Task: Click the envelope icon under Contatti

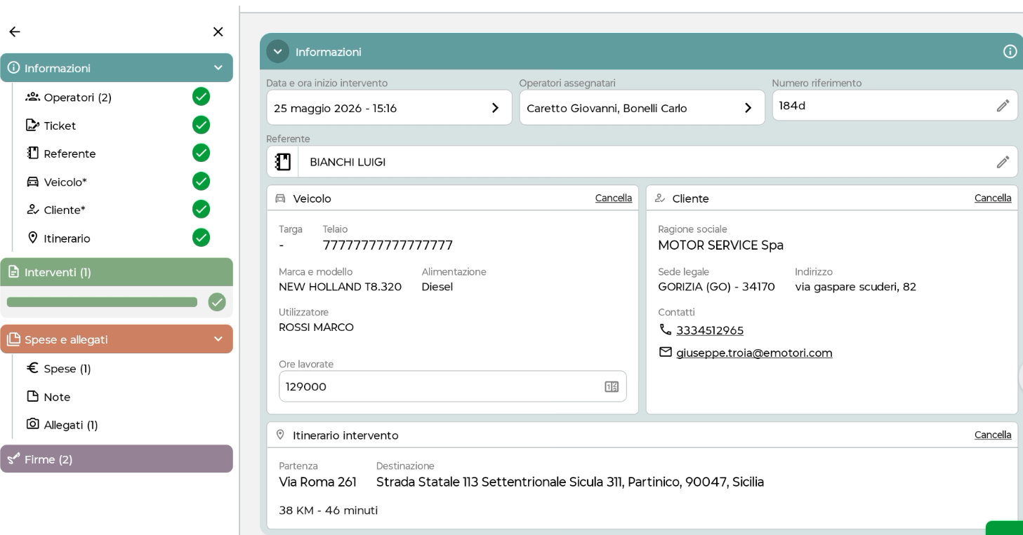Action: (665, 352)
